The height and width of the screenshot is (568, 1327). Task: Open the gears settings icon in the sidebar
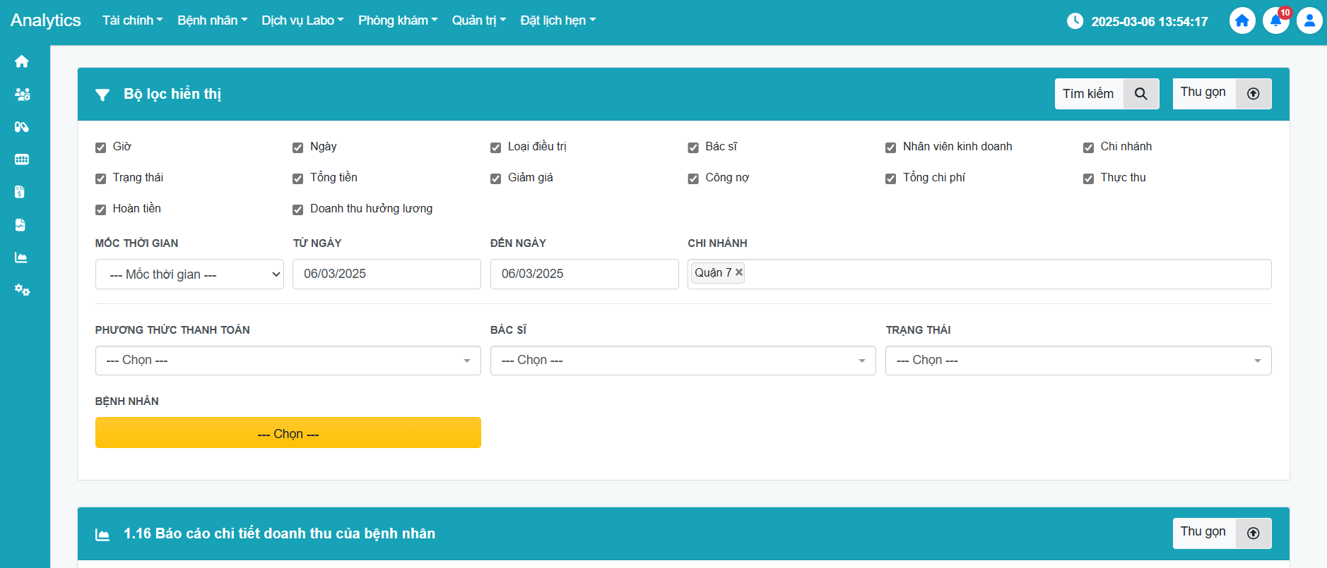click(22, 290)
